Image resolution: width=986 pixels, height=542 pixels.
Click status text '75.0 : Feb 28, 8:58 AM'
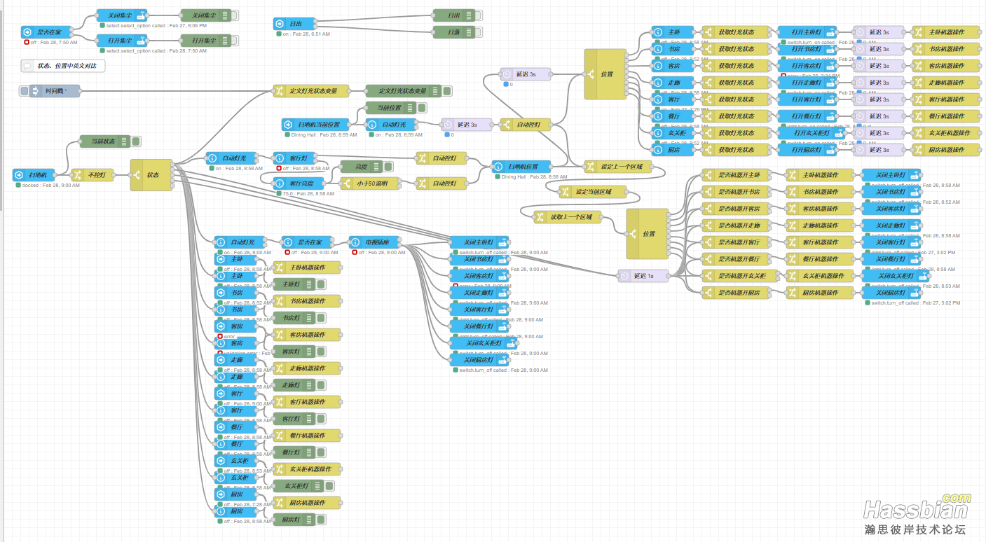308,193
